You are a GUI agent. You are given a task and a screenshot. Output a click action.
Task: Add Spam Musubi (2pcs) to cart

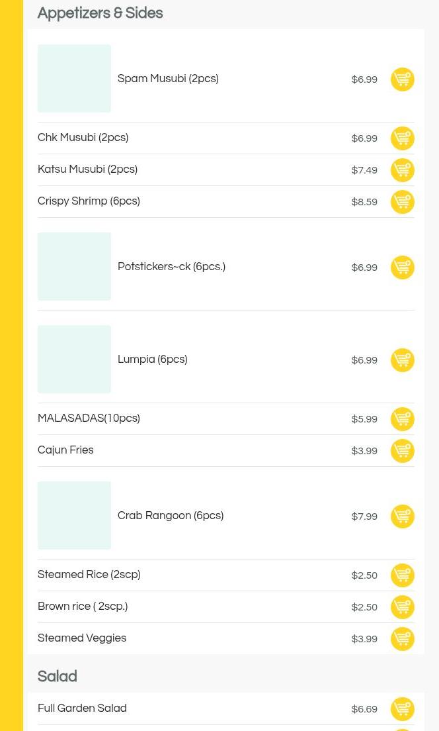click(x=402, y=79)
